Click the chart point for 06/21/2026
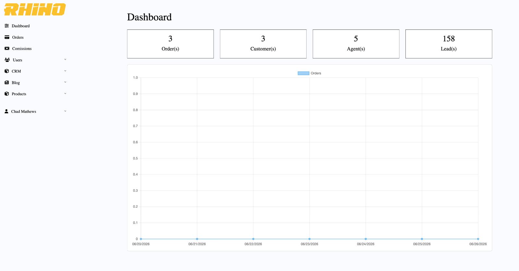 tap(197, 239)
